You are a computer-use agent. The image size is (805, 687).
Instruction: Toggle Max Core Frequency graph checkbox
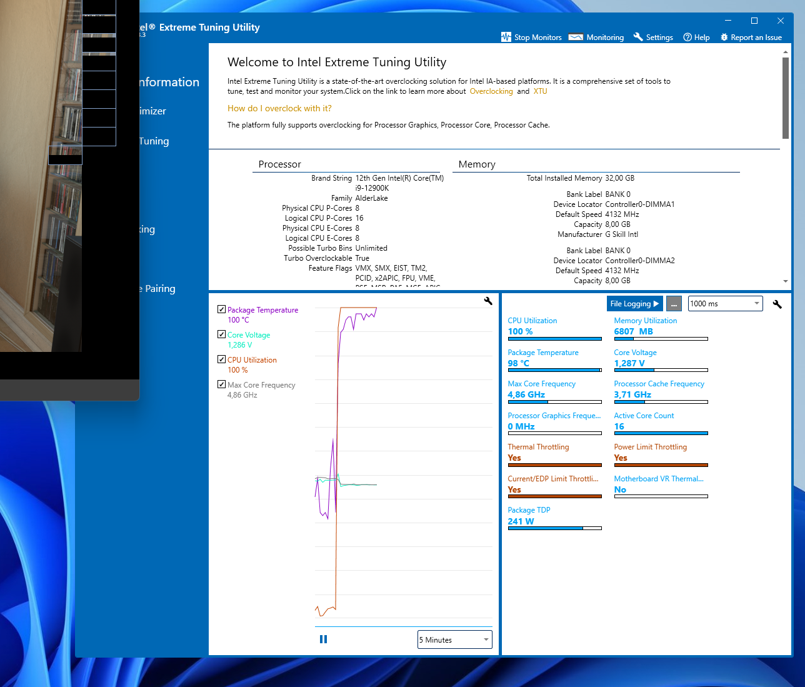pyautogui.click(x=221, y=384)
